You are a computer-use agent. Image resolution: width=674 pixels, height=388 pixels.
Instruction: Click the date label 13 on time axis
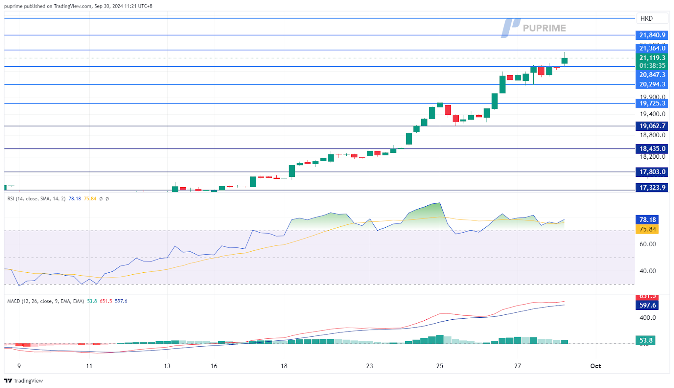(167, 366)
